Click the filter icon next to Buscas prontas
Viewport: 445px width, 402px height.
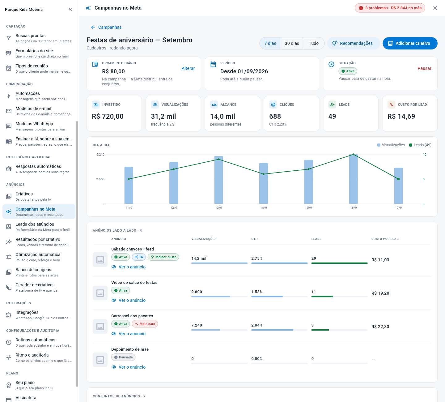[x=9, y=38]
